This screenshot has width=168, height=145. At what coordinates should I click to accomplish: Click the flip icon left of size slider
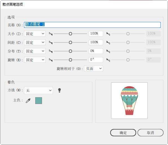(51, 34)
